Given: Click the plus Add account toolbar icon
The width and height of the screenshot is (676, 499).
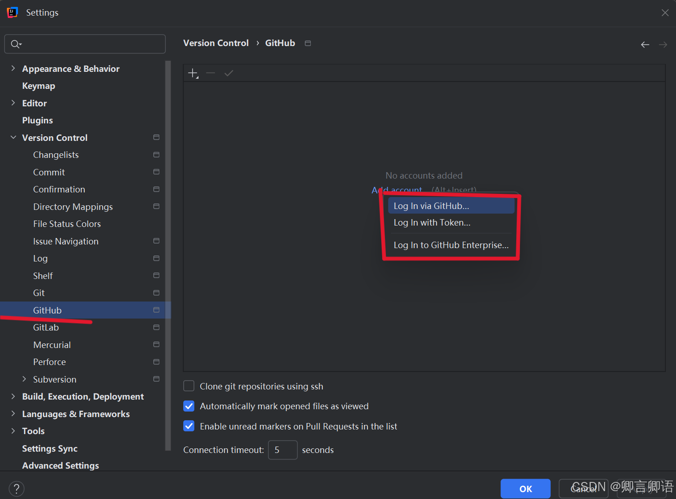Looking at the screenshot, I should click(193, 73).
